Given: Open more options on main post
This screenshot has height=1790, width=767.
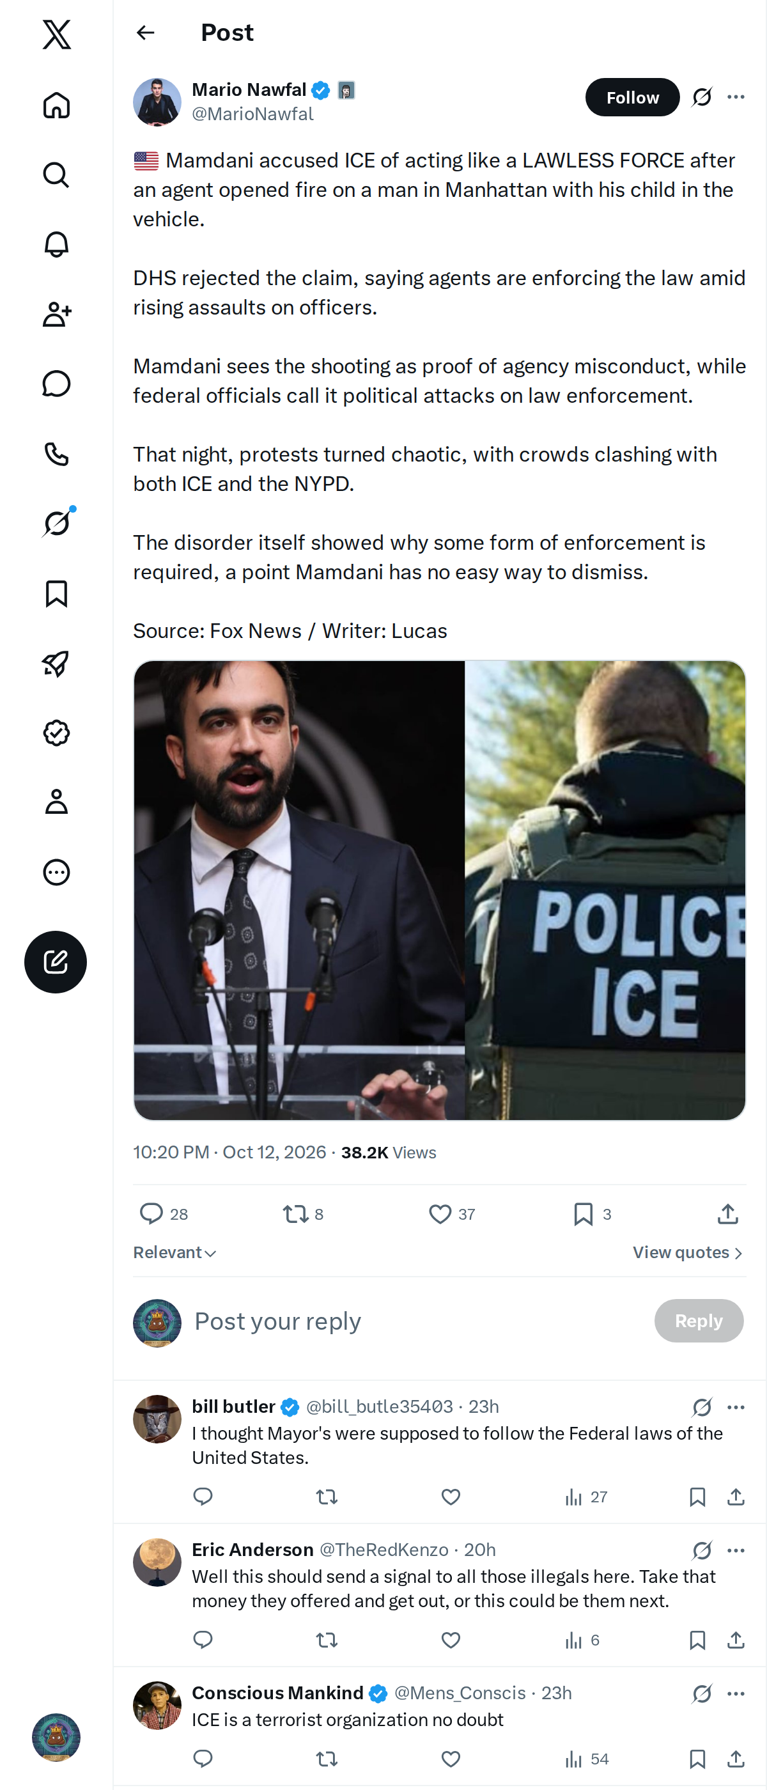Looking at the screenshot, I should click(736, 97).
